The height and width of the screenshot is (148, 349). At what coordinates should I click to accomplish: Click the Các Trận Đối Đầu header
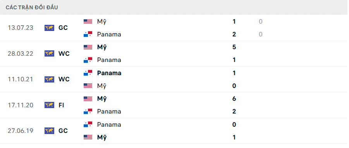(x=32, y=7)
